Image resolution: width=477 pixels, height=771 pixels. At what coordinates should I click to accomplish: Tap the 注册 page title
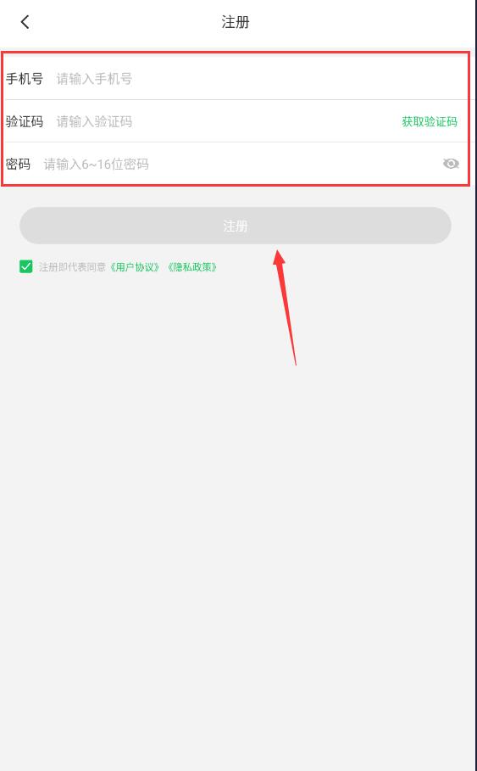(x=236, y=22)
